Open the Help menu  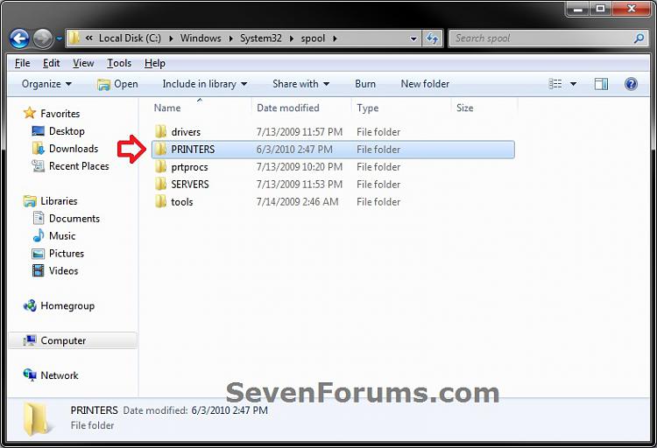[x=154, y=63]
